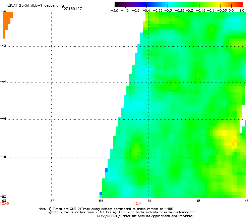Click the '-3.0' color scale label
This screenshot has width=248, height=218.
(x=114, y=11)
